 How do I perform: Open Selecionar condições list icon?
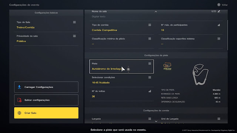pyautogui.click(x=150, y=77)
